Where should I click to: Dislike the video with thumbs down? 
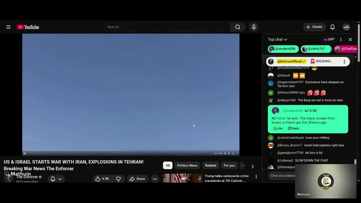[118, 179]
